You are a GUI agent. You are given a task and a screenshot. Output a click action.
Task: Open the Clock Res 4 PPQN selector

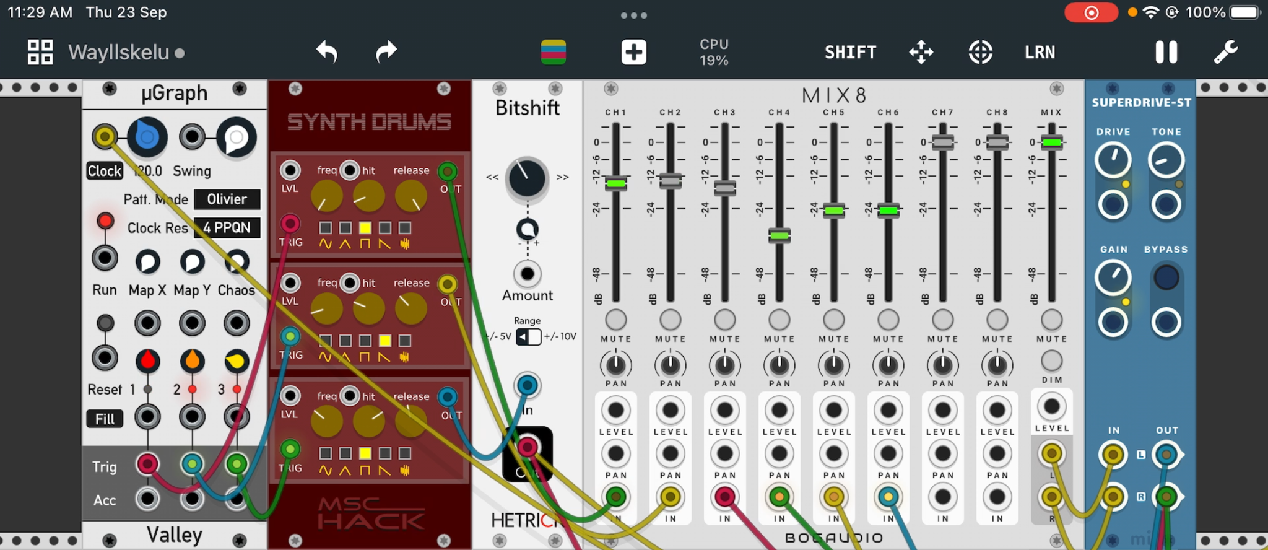(x=227, y=227)
